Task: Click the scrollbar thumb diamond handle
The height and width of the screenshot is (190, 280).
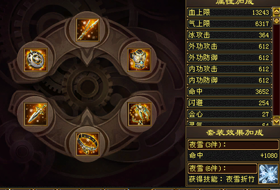Action: coord(277,21)
